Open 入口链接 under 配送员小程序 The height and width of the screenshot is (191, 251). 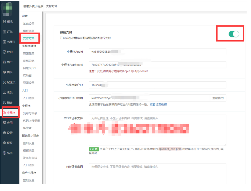[29, 165]
